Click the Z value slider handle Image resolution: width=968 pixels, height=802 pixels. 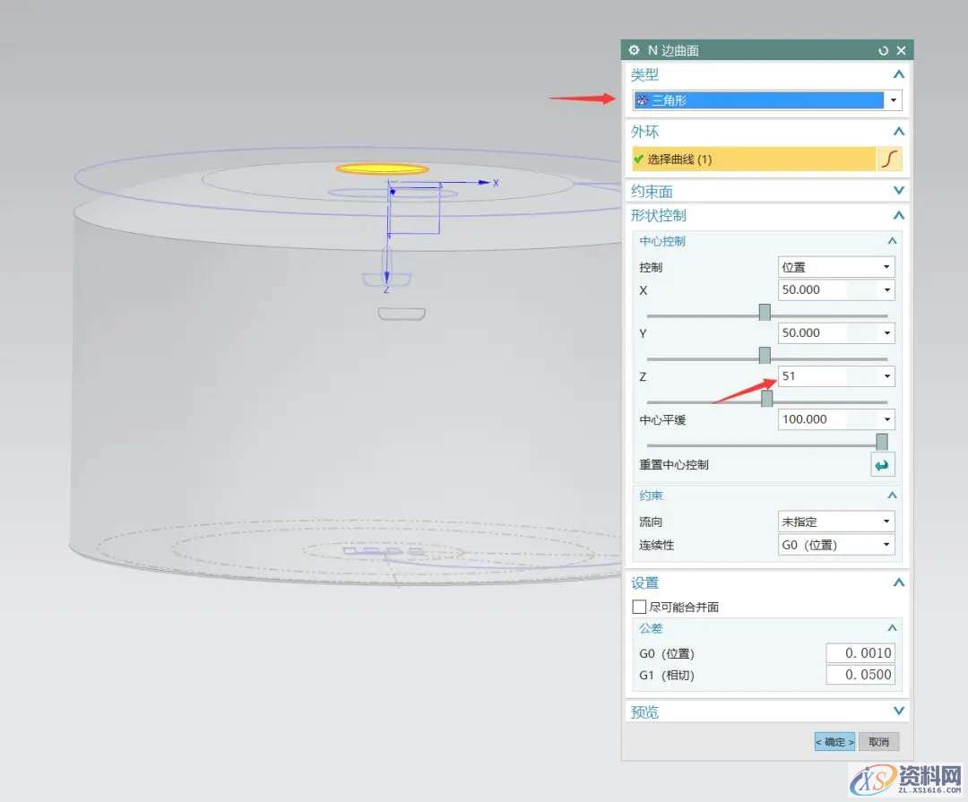click(767, 399)
